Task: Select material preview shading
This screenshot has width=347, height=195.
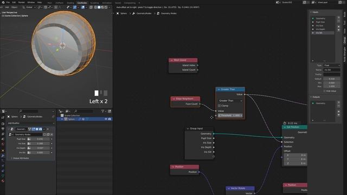Action: pyautogui.click(x=102, y=7)
